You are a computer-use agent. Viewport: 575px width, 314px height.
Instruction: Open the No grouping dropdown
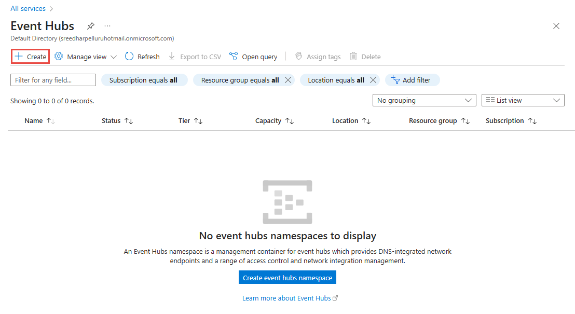[424, 100]
